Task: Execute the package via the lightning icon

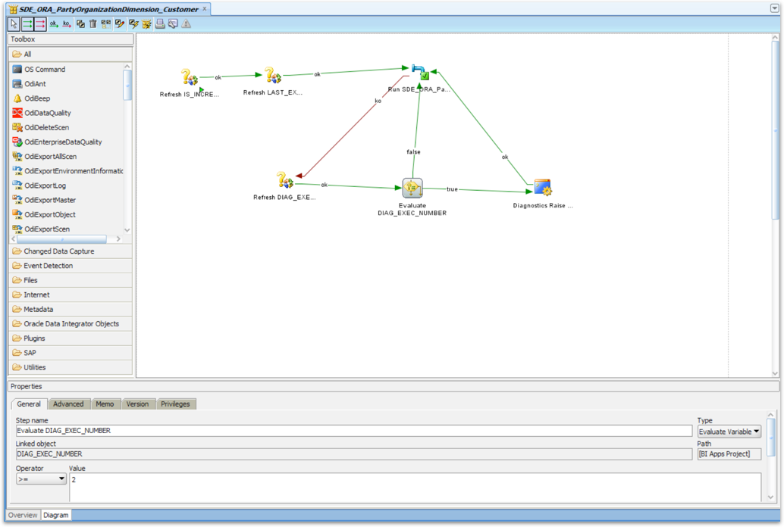Action: point(133,24)
